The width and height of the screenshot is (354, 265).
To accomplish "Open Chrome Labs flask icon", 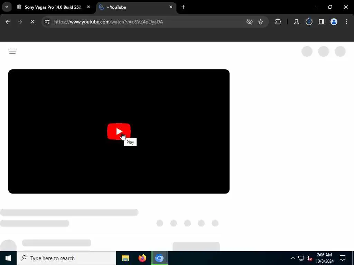I will point(296,22).
